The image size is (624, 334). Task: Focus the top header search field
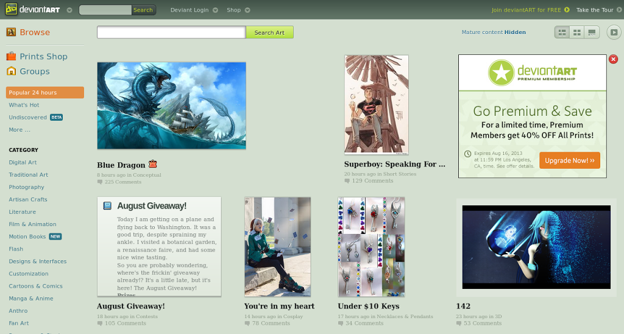(105, 10)
